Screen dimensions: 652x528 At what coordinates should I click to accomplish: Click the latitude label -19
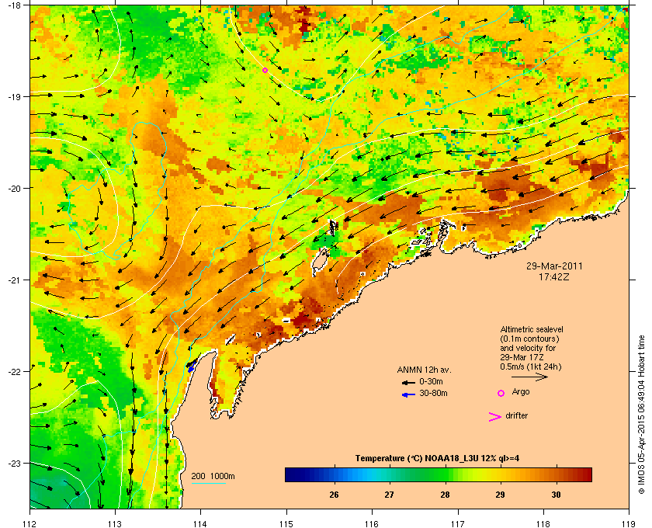14,97
